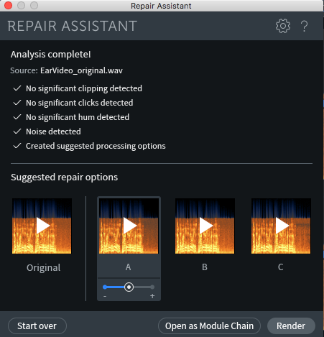
Task: Play the Original audio preview
Action: click(x=42, y=226)
